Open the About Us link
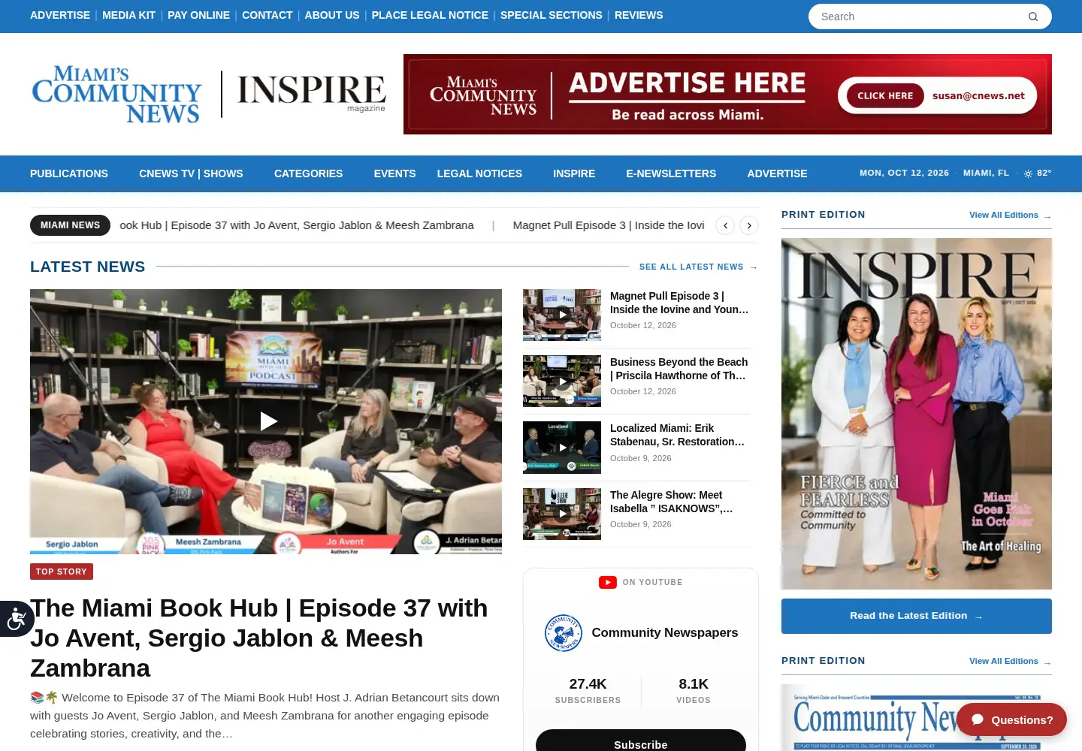This screenshot has width=1082, height=751. pos(332,15)
